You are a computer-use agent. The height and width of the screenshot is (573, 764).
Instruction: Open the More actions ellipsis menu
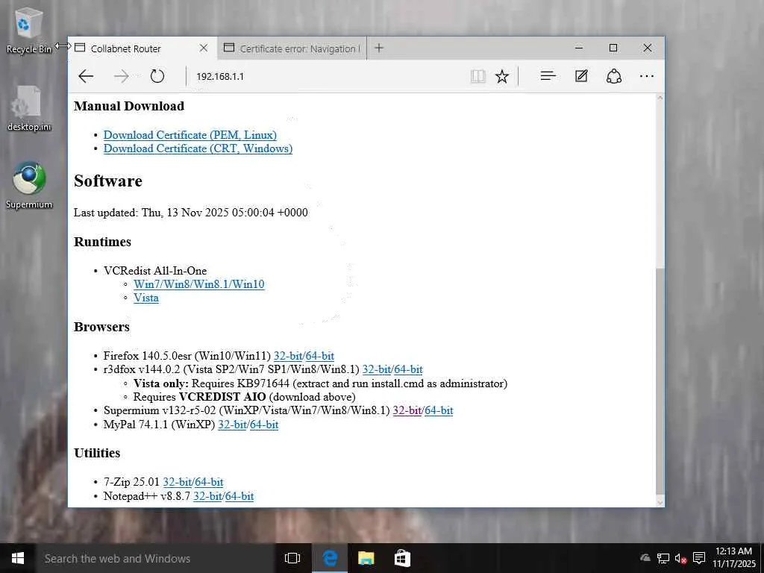click(647, 76)
